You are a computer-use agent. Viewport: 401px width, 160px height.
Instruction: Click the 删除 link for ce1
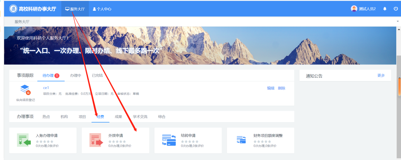pyautogui.click(x=281, y=88)
